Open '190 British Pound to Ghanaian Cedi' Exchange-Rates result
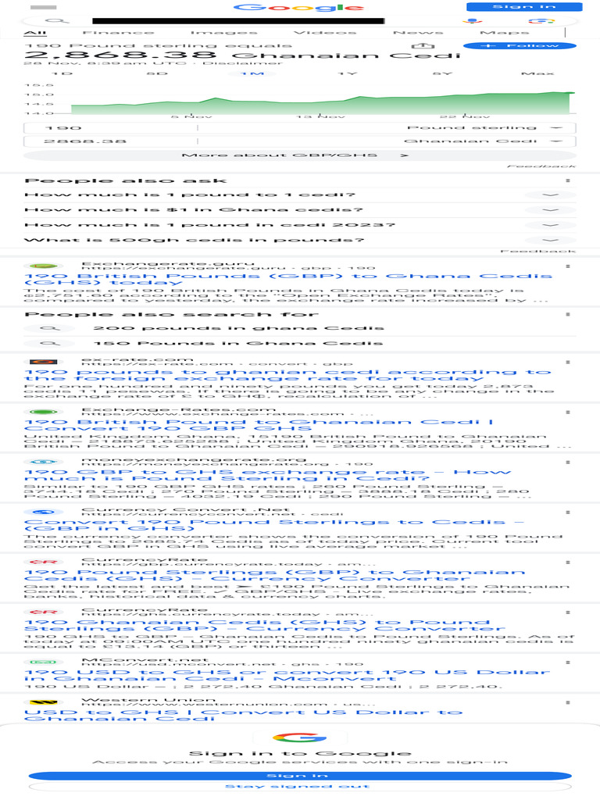This screenshot has width=600, height=800. point(258,425)
